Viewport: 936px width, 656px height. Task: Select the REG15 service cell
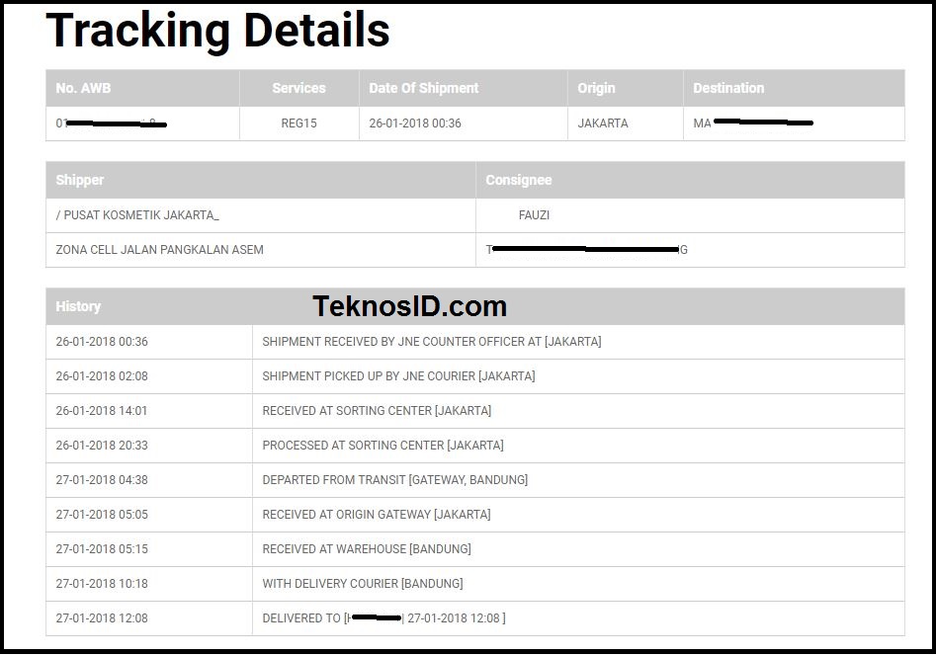click(x=299, y=123)
